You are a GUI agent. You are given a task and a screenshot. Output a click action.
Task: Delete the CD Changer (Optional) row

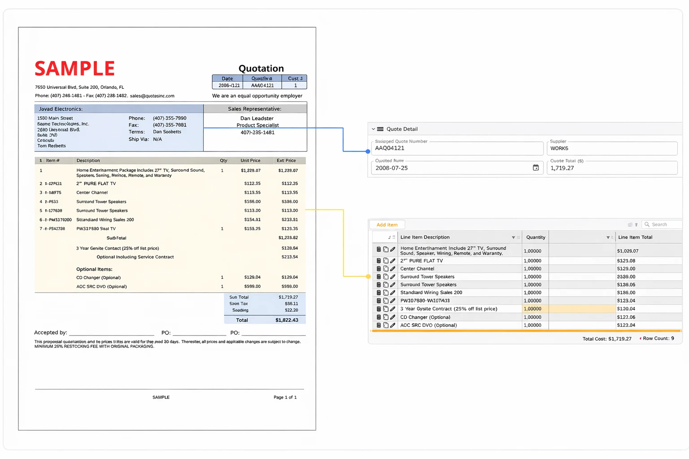click(379, 317)
